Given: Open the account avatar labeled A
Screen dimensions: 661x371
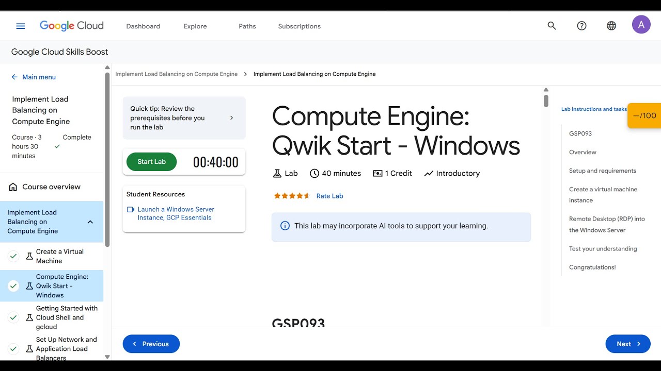Looking at the screenshot, I should 641,24.
